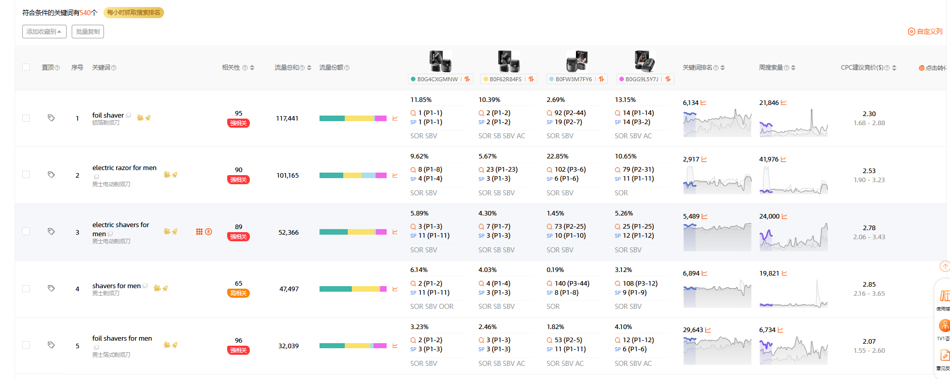Click the rocket icon next to "shavers for men"
This screenshot has height=379, width=950.
(x=165, y=288)
